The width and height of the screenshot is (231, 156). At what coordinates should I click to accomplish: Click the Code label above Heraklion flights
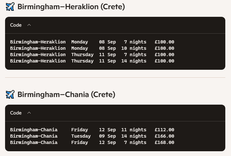point(16,25)
